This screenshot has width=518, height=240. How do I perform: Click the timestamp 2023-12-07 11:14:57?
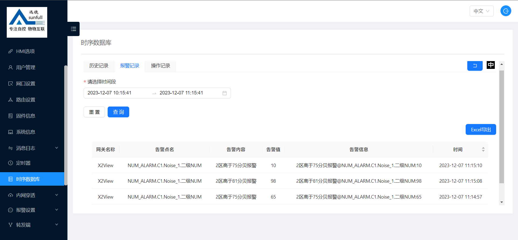461,197
